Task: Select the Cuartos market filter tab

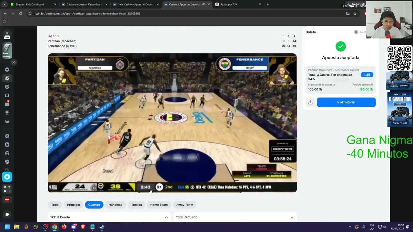Action: coord(94,205)
